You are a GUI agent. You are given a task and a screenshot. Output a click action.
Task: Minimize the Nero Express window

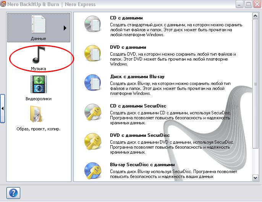pyautogui.click(x=239, y=4)
